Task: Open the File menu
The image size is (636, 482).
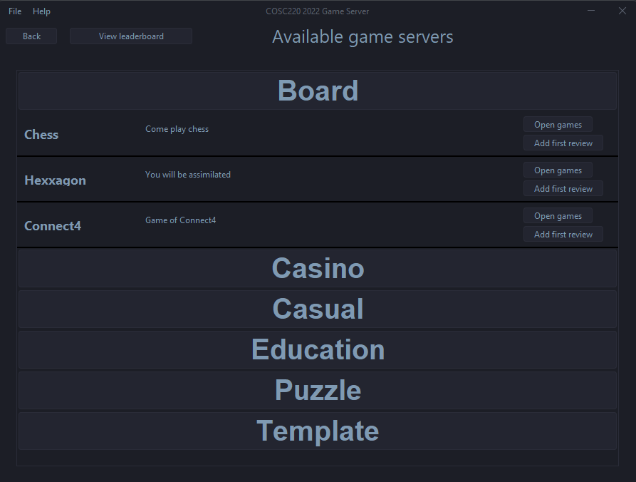Action: pyautogui.click(x=14, y=11)
